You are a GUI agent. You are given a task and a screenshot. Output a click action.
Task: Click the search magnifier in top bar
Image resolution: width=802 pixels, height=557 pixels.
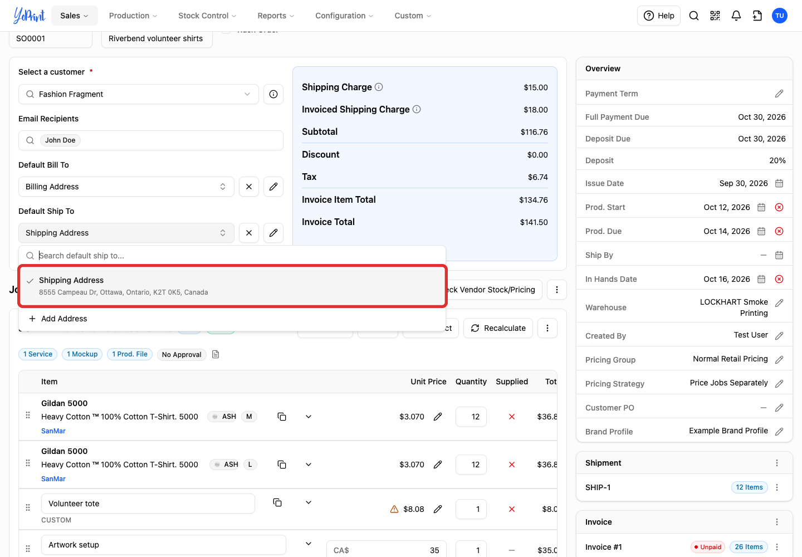tap(694, 16)
